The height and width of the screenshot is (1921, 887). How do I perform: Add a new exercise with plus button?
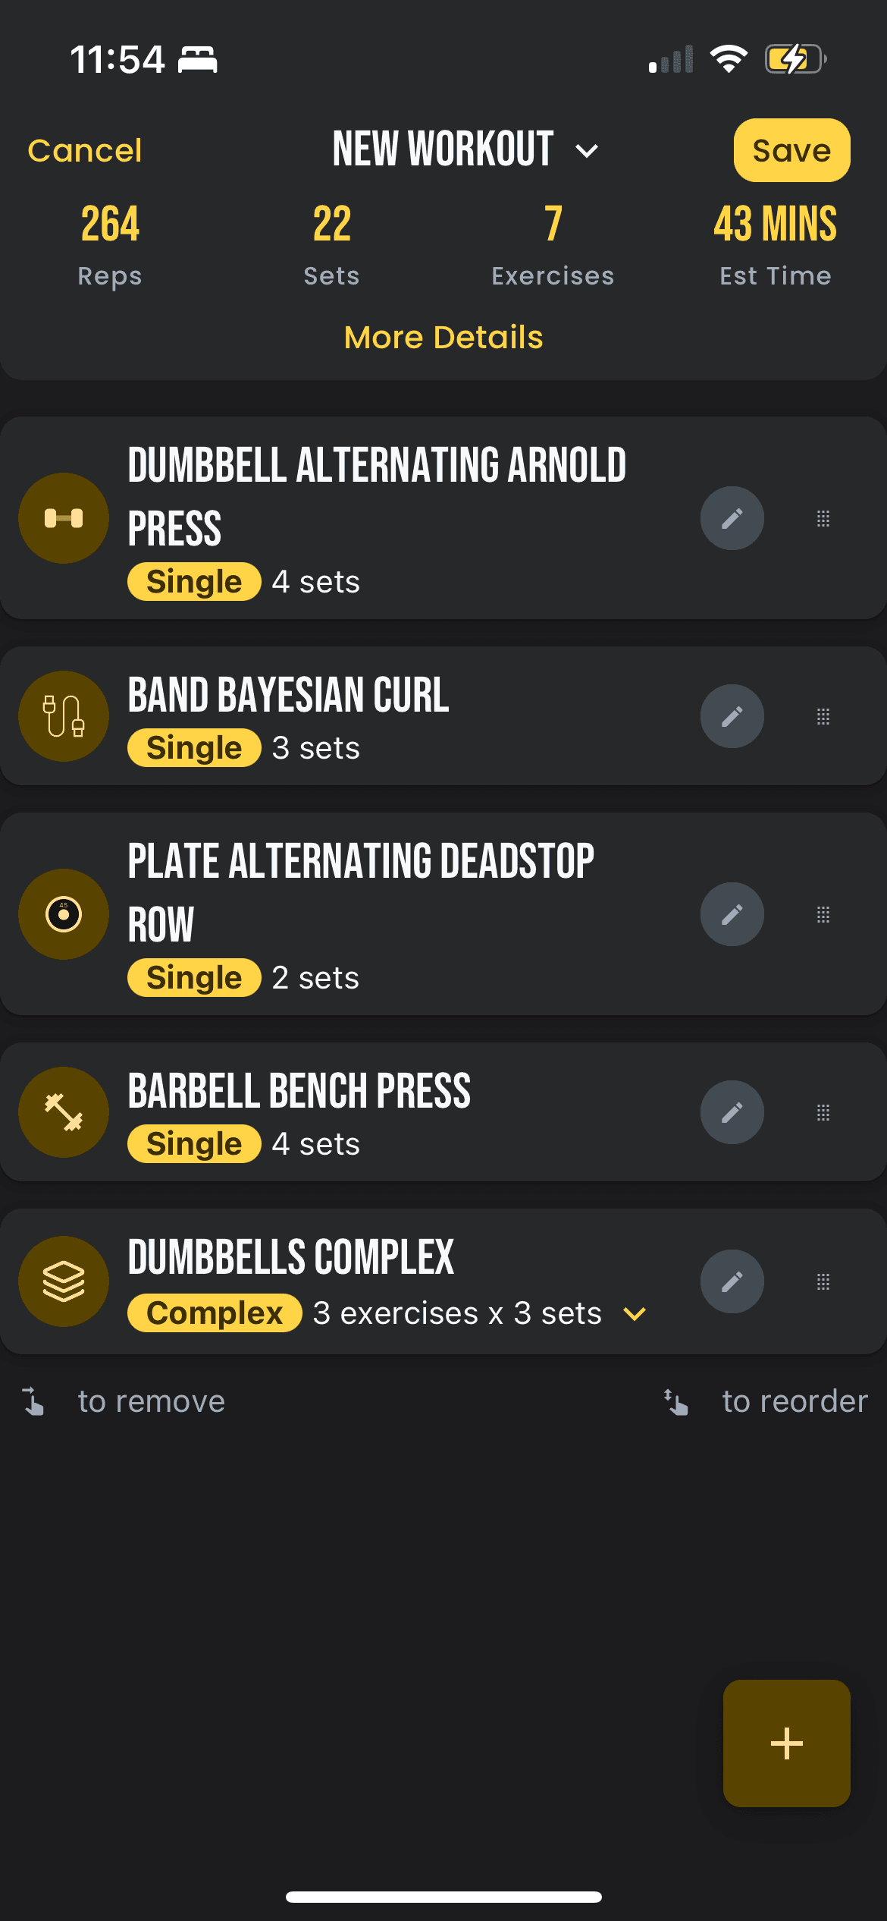(786, 1743)
